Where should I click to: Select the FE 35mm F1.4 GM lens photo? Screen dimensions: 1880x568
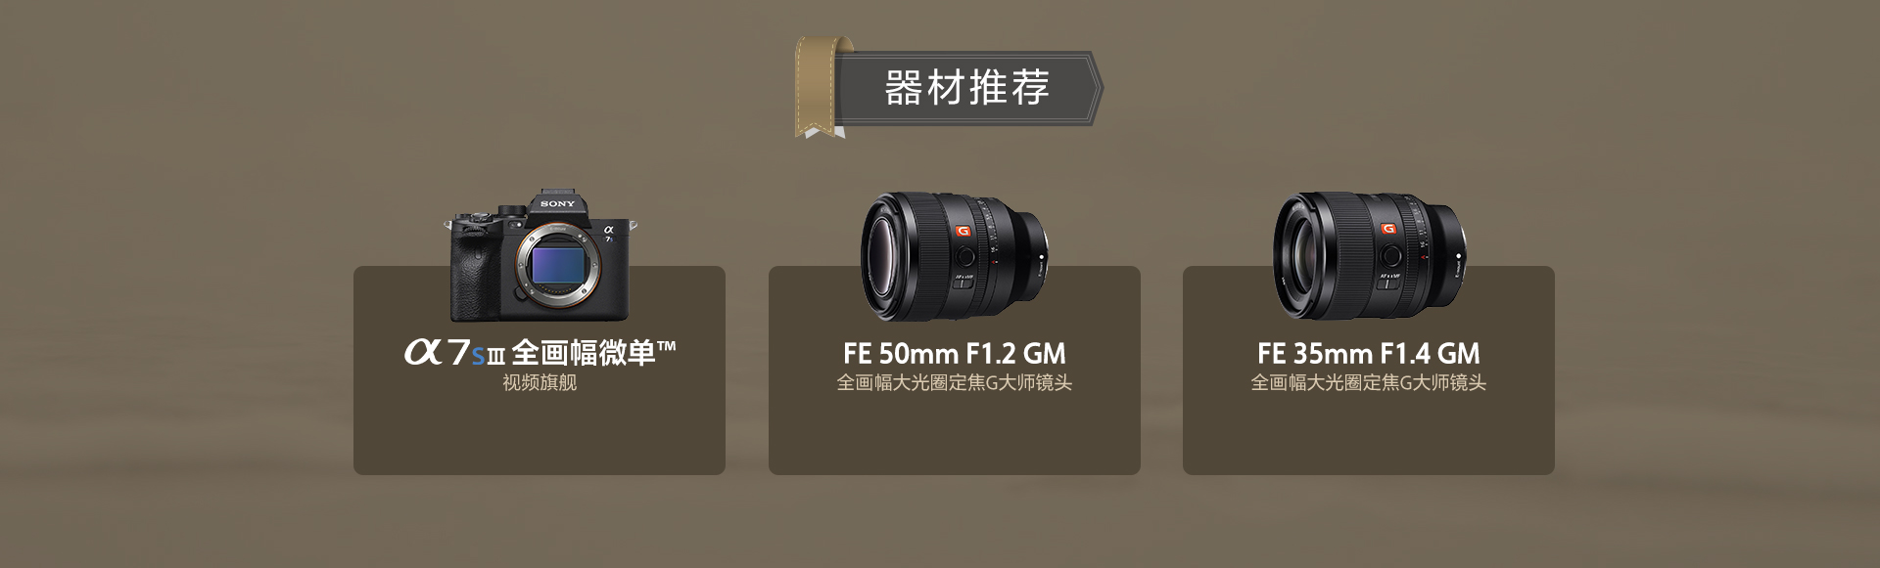1369,256
